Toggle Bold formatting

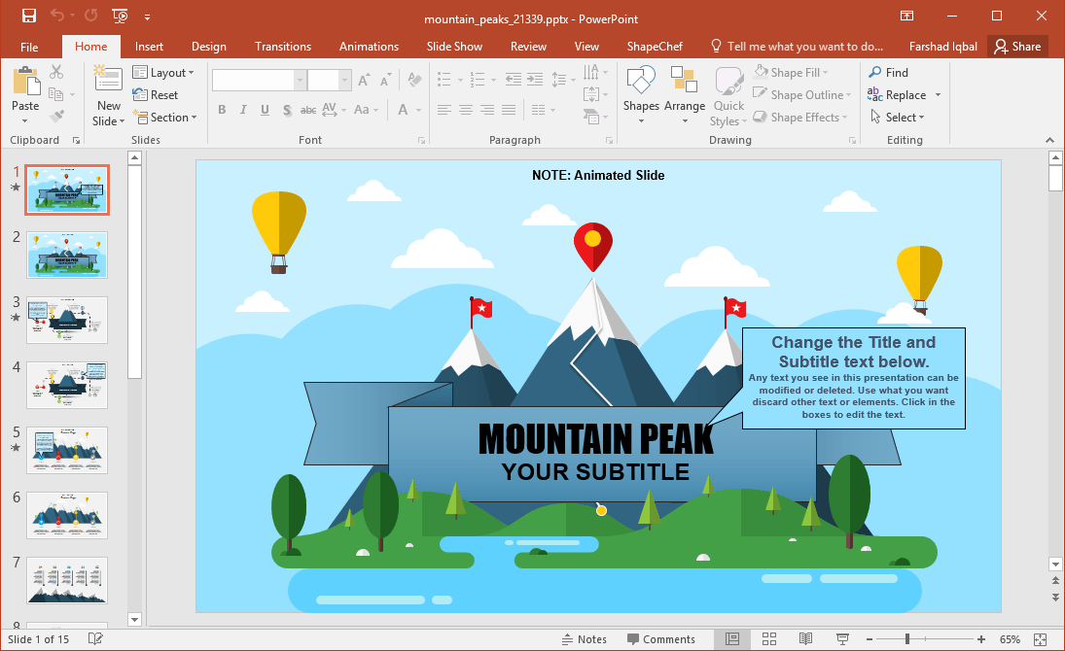pyautogui.click(x=222, y=109)
